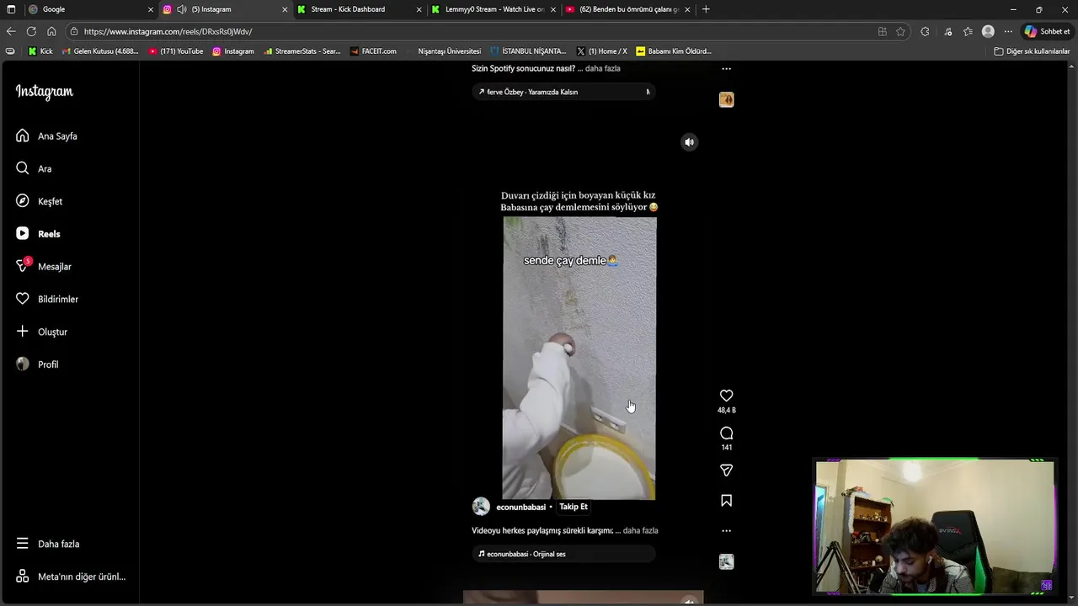Open Kick bookmark
The width and height of the screenshot is (1078, 606).
(40, 51)
